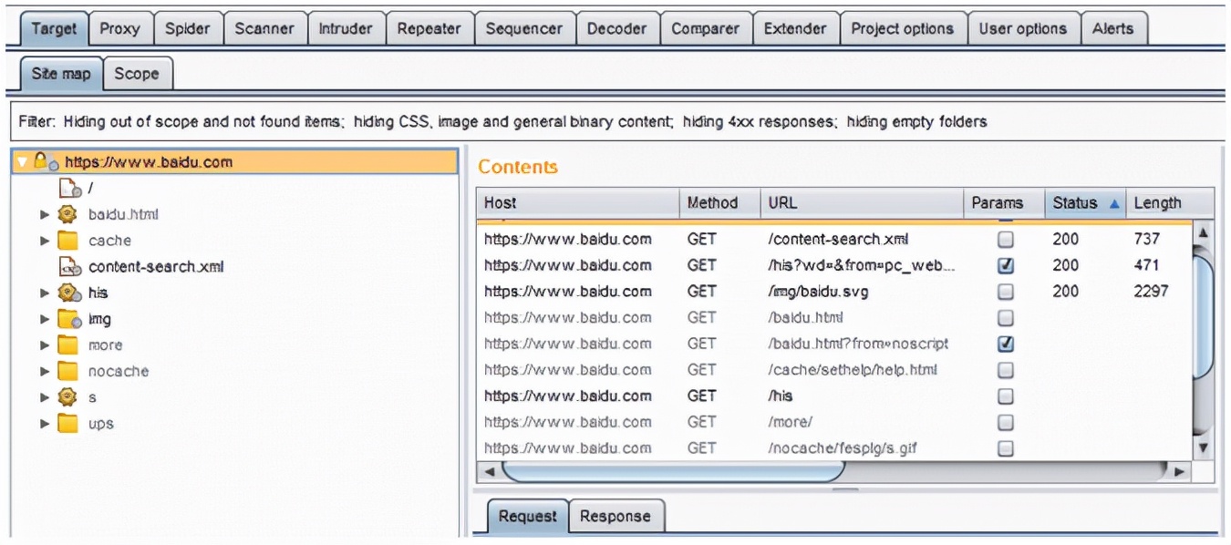
Task: Click the gear icon beside the his node
Action: point(69,293)
